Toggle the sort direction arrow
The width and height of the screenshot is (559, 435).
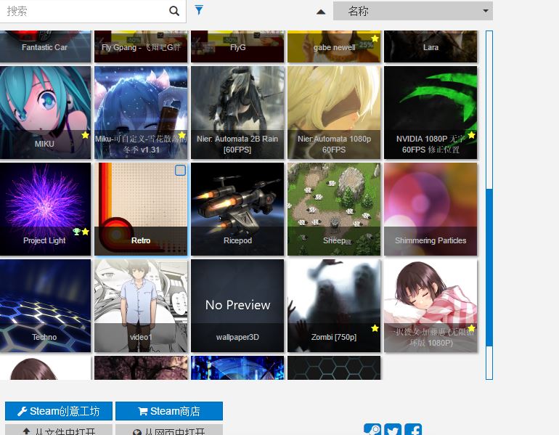(x=321, y=12)
